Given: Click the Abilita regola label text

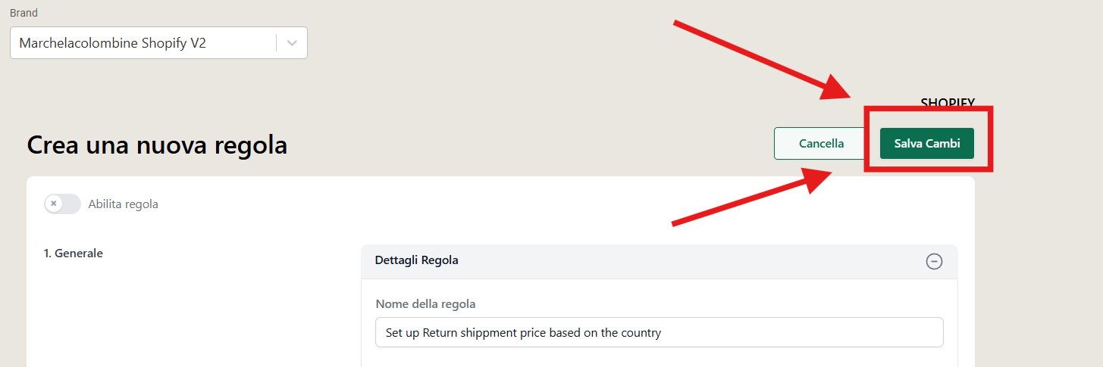Looking at the screenshot, I should pos(123,204).
